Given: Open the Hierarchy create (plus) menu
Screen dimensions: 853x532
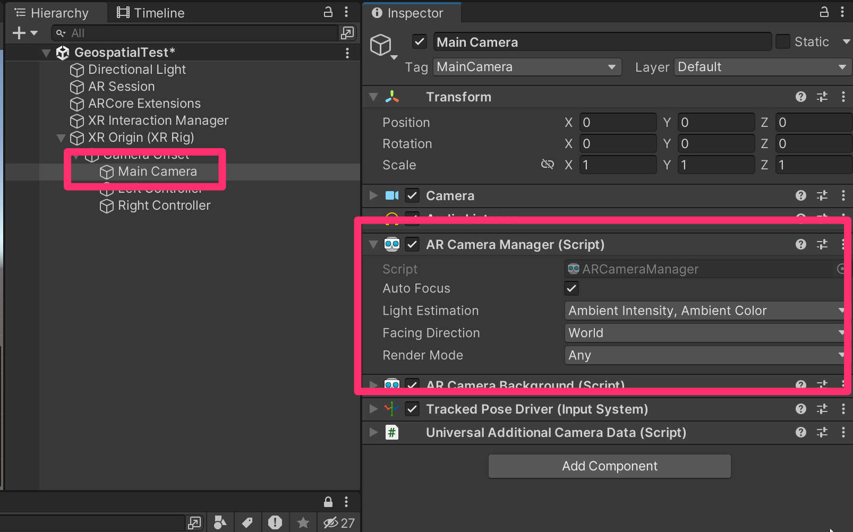Looking at the screenshot, I should click(24, 33).
